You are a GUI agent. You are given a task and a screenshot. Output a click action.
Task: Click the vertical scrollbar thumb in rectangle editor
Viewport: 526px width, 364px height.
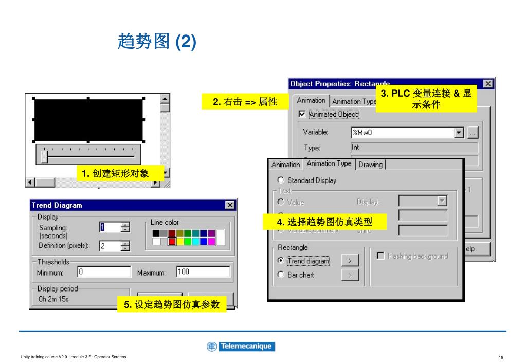[x=165, y=107]
